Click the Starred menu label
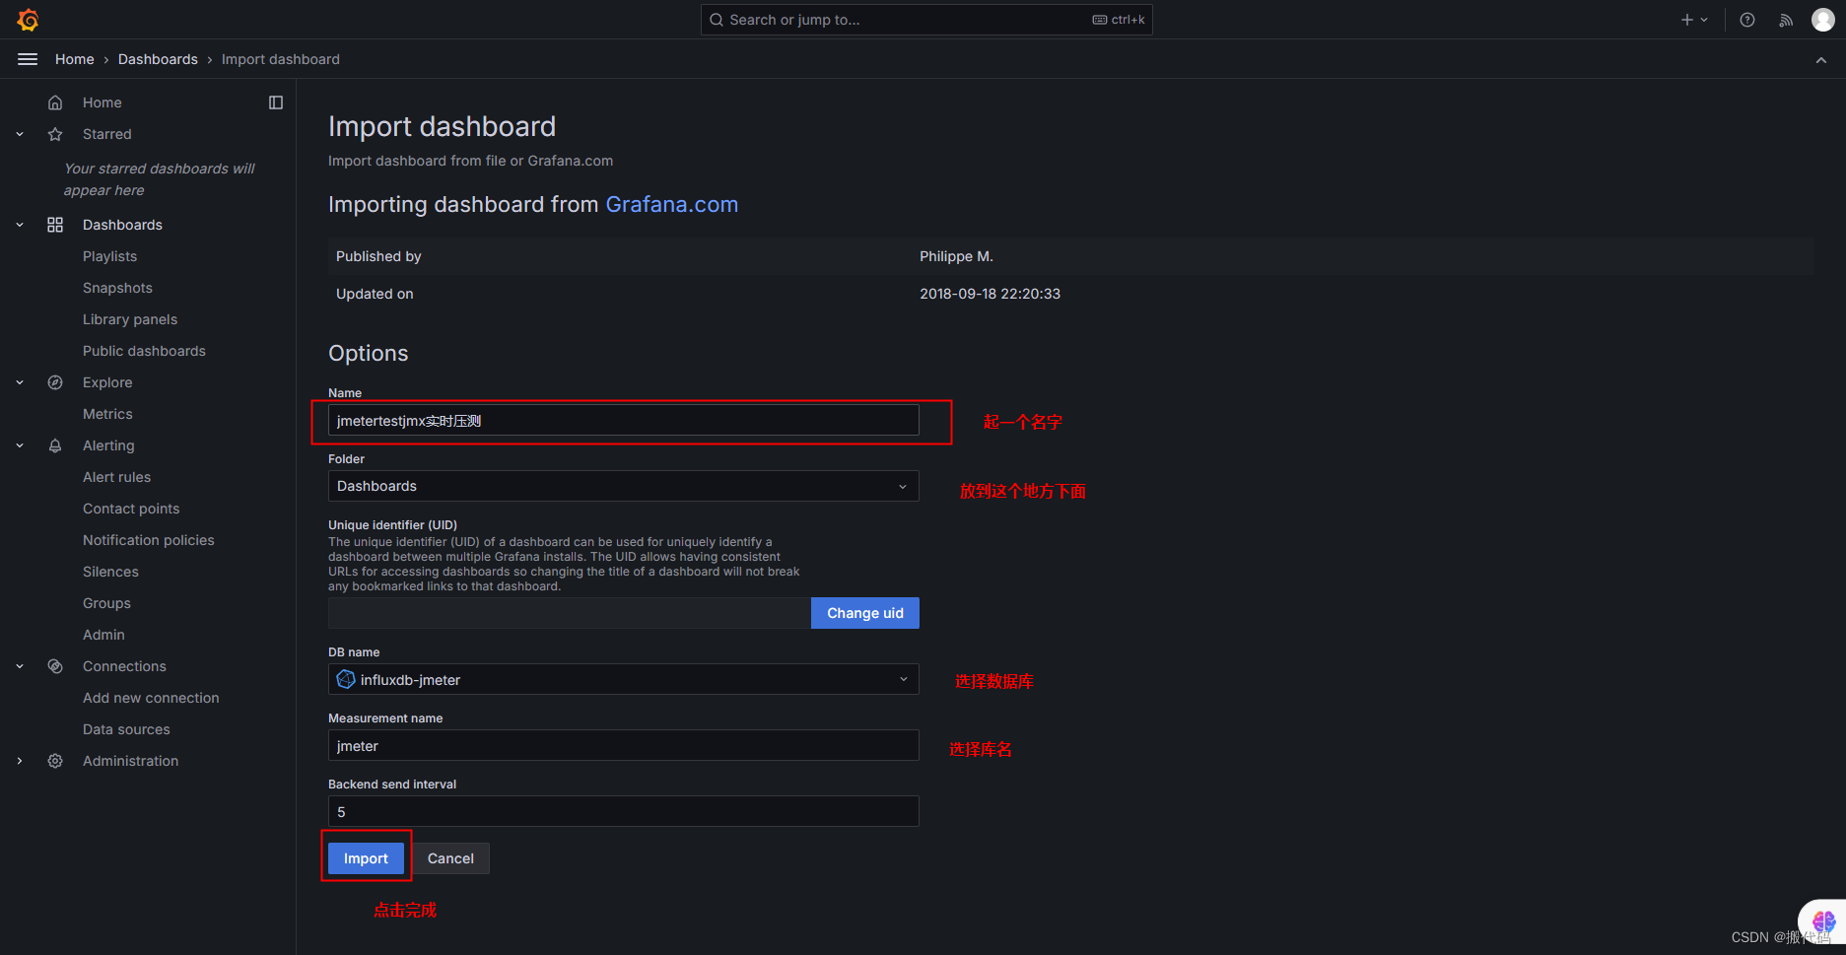Screen dimensions: 1846x955 tap(107, 134)
